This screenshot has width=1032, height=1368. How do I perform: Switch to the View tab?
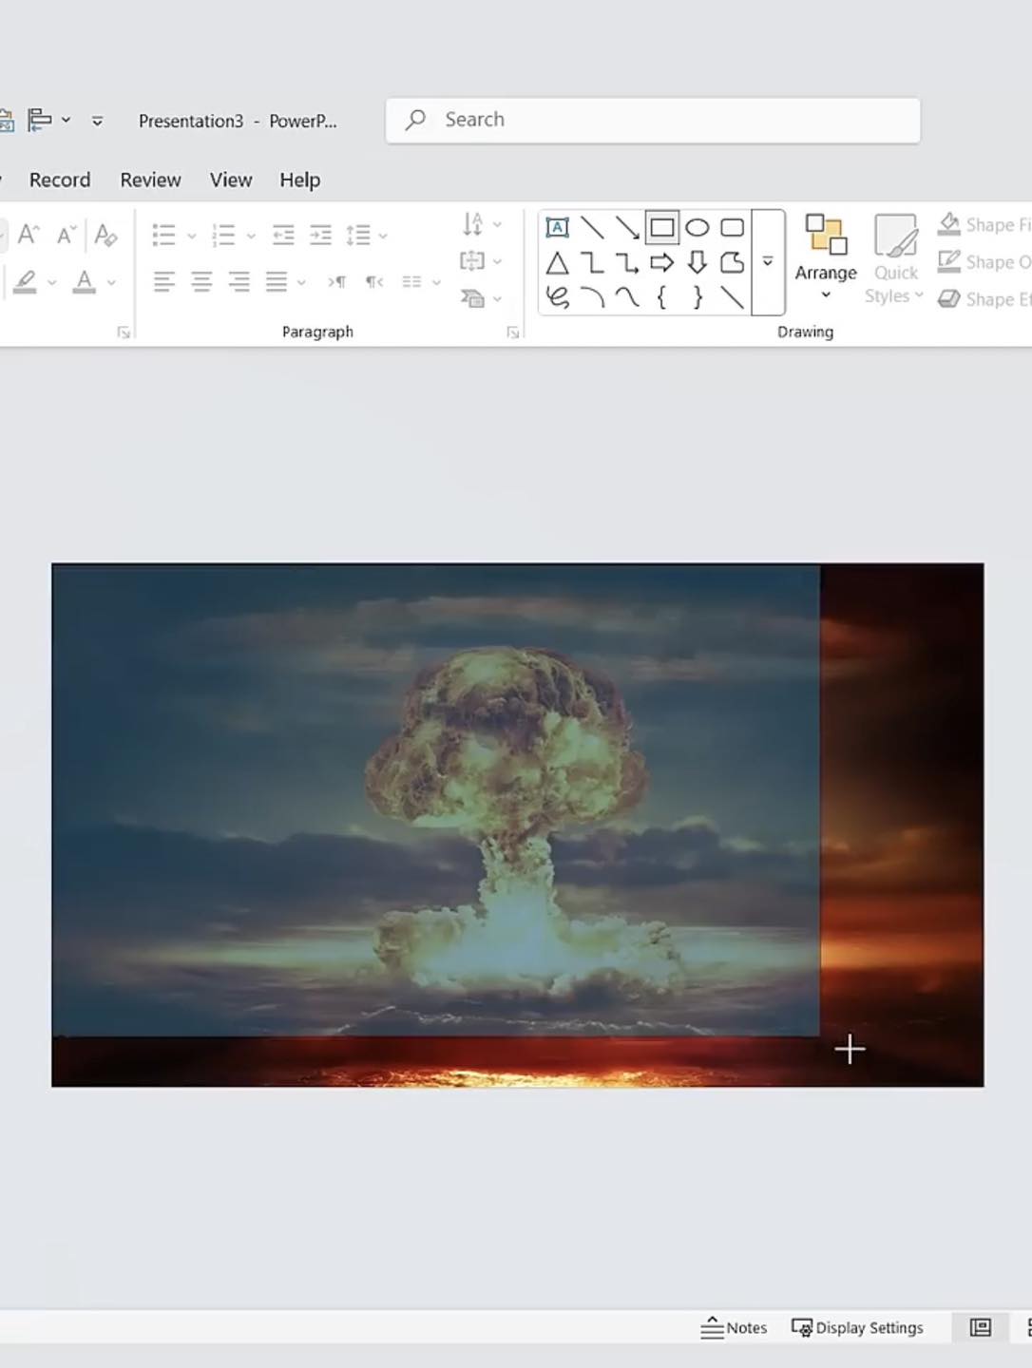point(231,180)
